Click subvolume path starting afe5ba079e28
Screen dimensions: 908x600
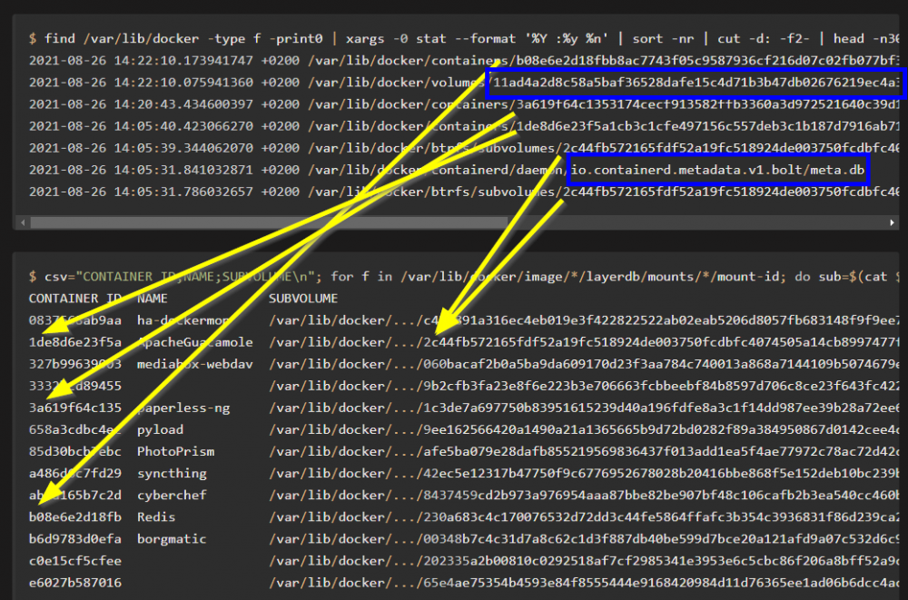click(584, 451)
